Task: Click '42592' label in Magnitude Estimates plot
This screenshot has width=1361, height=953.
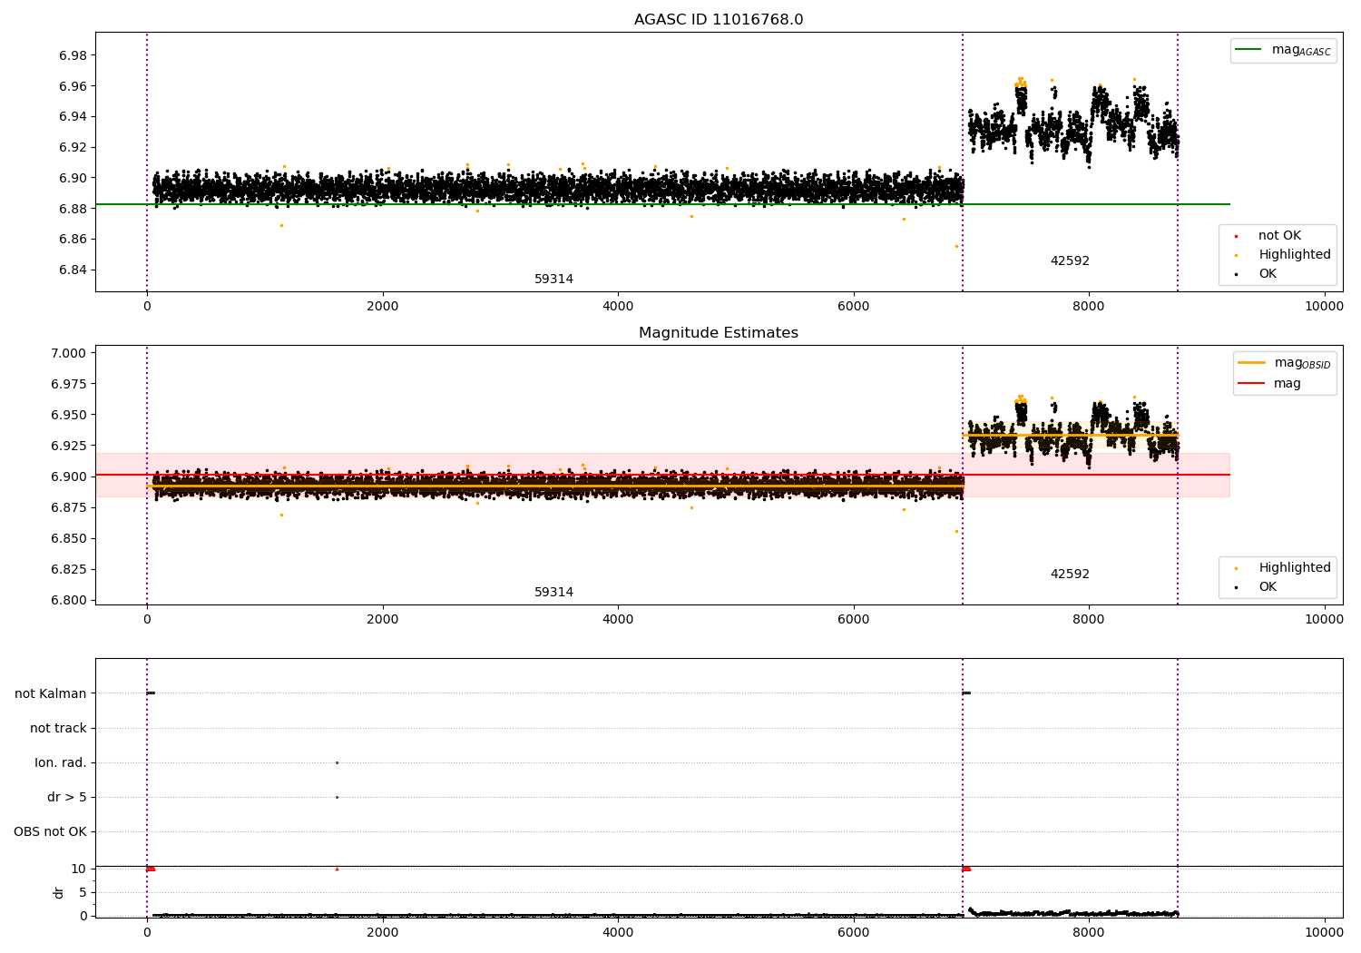Action: [1070, 575]
